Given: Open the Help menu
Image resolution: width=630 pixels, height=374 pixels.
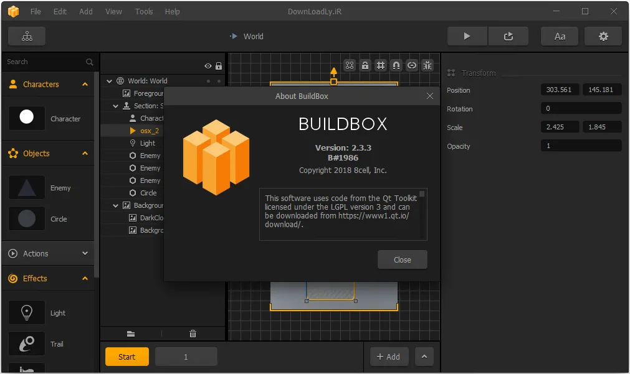Looking at the screenshot, I should [172, 12].
